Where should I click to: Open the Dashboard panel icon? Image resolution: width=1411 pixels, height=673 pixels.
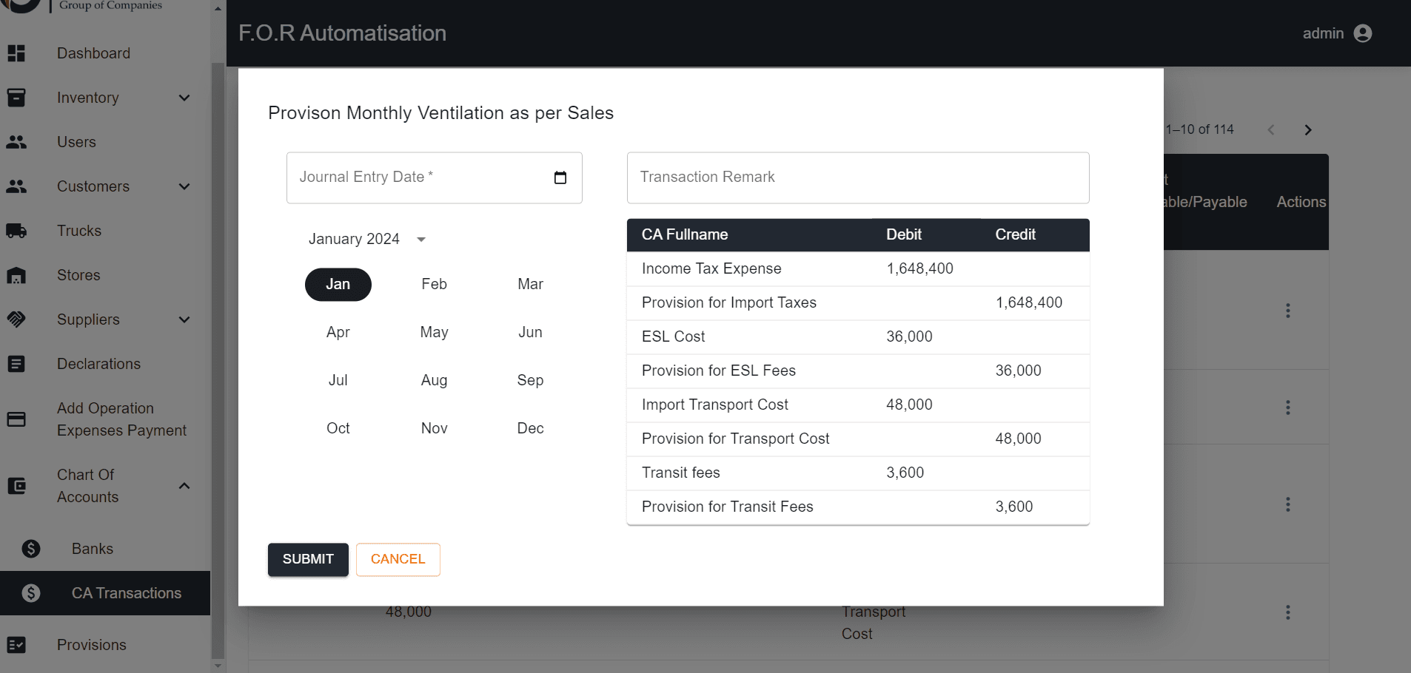(x=16, y=53)
